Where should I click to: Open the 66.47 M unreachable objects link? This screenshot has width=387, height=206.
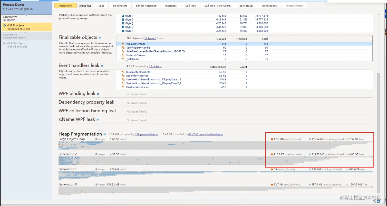point(206,134)
